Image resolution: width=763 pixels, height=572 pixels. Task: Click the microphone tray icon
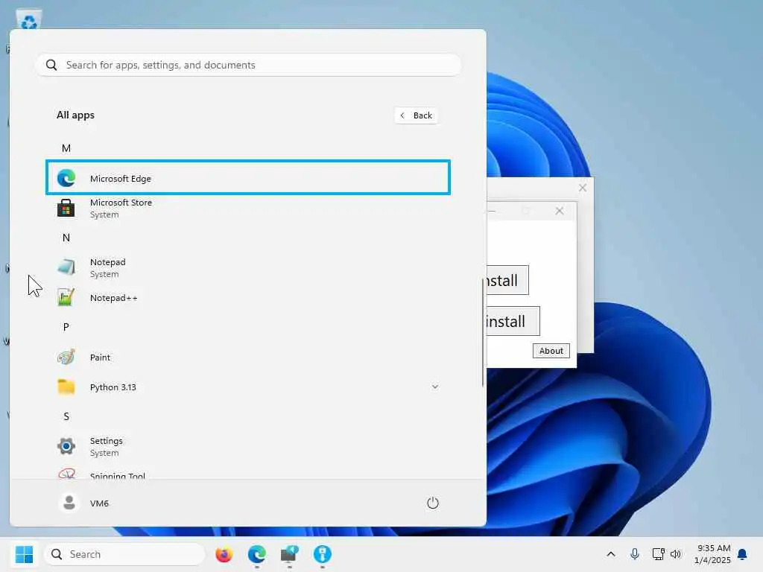coord(635,554)
